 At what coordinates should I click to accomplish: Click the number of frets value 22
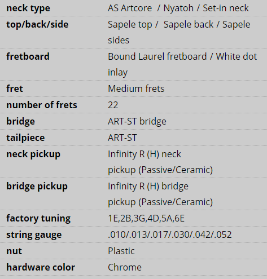[113, 105]
